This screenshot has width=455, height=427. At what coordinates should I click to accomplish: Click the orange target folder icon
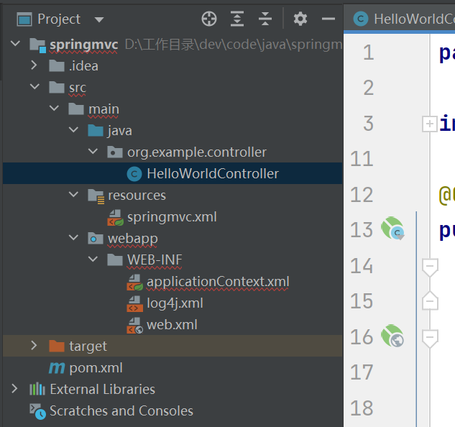(x=57, y=346)
